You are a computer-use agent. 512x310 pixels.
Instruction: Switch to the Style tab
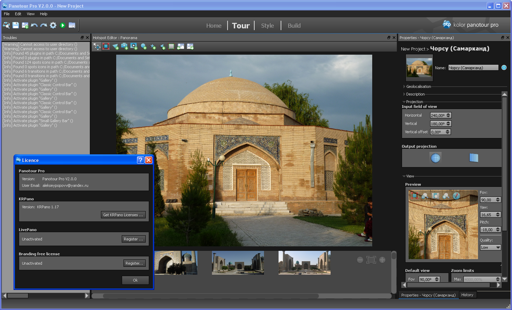click(267, 26)
